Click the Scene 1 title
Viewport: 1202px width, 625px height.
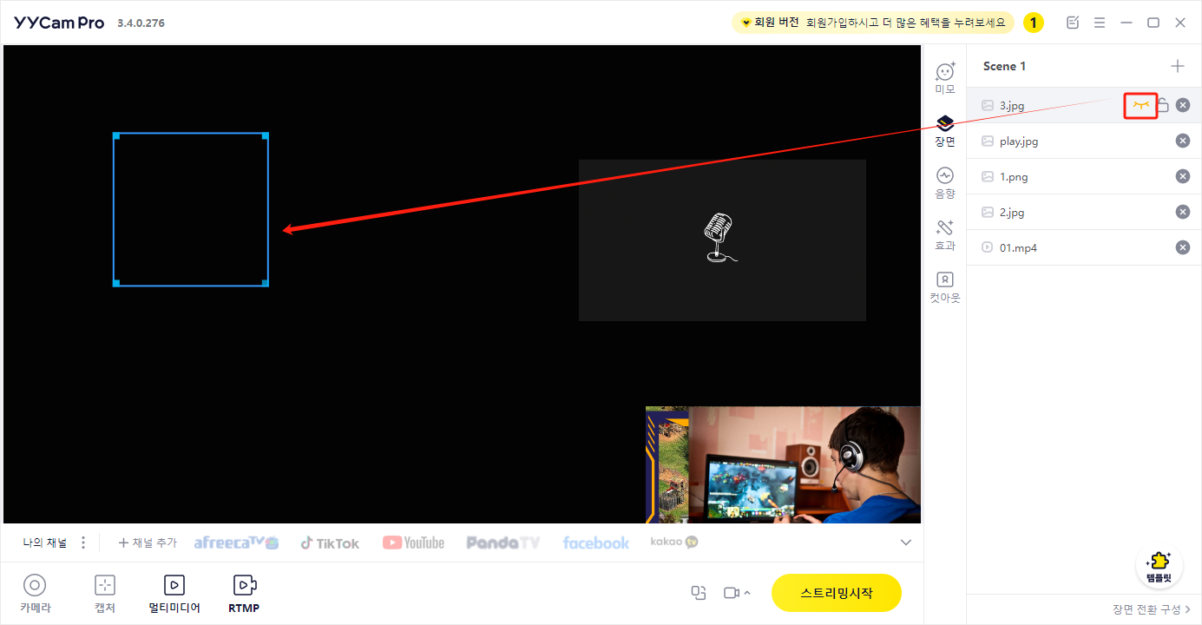(x=1004, y=66)
